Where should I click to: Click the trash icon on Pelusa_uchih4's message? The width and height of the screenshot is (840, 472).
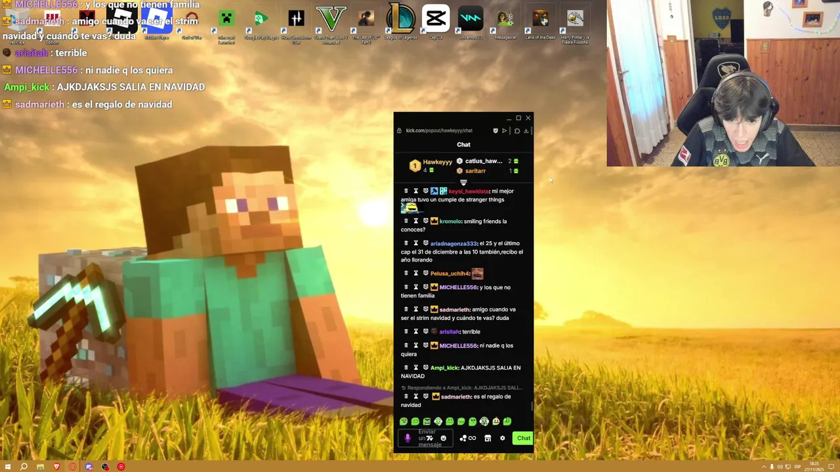coord(406,273)
